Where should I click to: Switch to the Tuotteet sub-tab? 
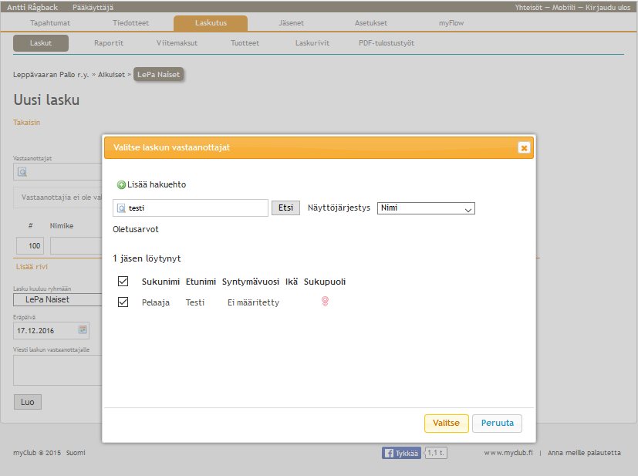(x=245, y=43)
